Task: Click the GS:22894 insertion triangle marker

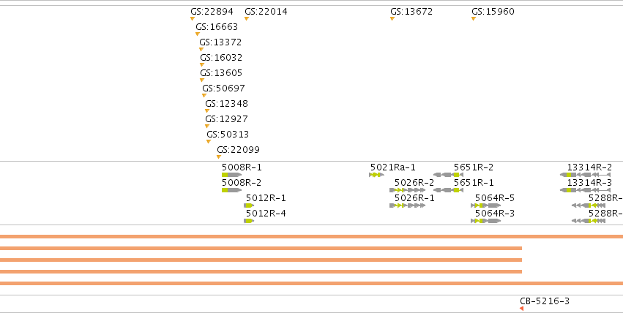Action: (x=193, y=18)
